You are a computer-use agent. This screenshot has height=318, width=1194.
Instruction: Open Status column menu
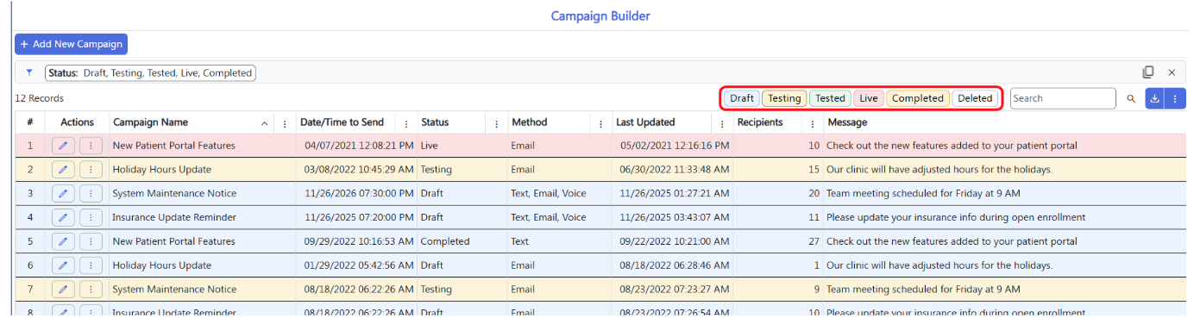click(x=496, y=123)
